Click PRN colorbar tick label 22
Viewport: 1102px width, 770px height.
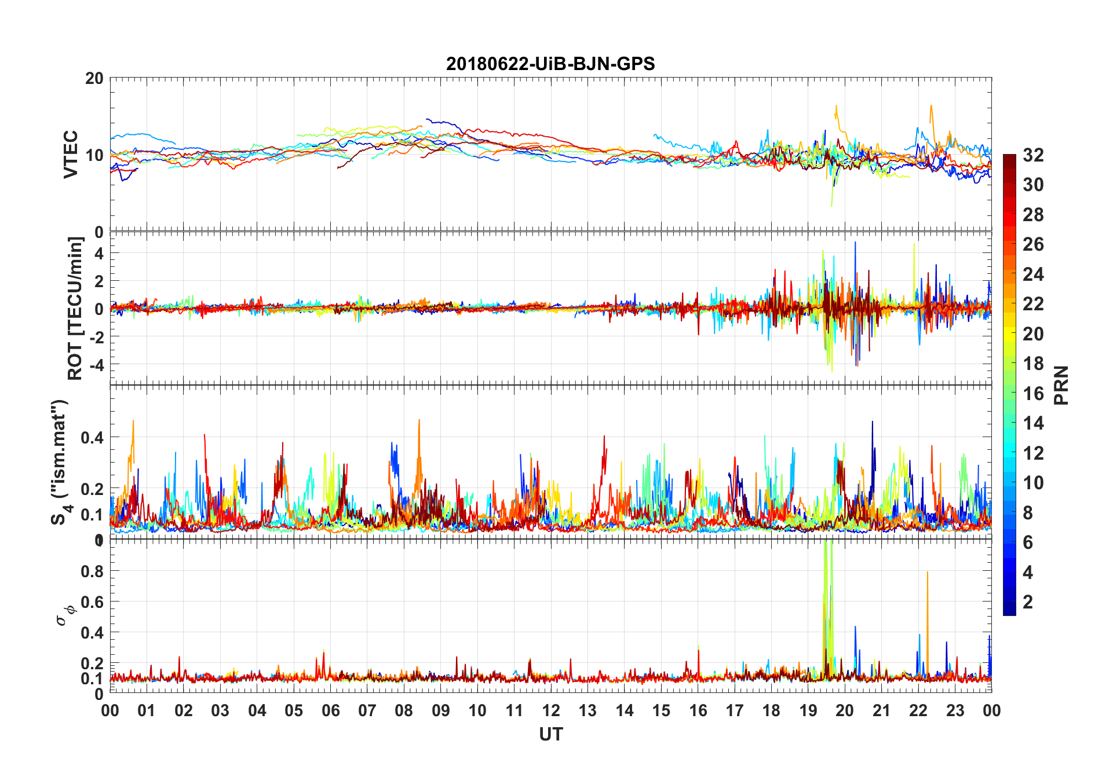(1033, 303)
